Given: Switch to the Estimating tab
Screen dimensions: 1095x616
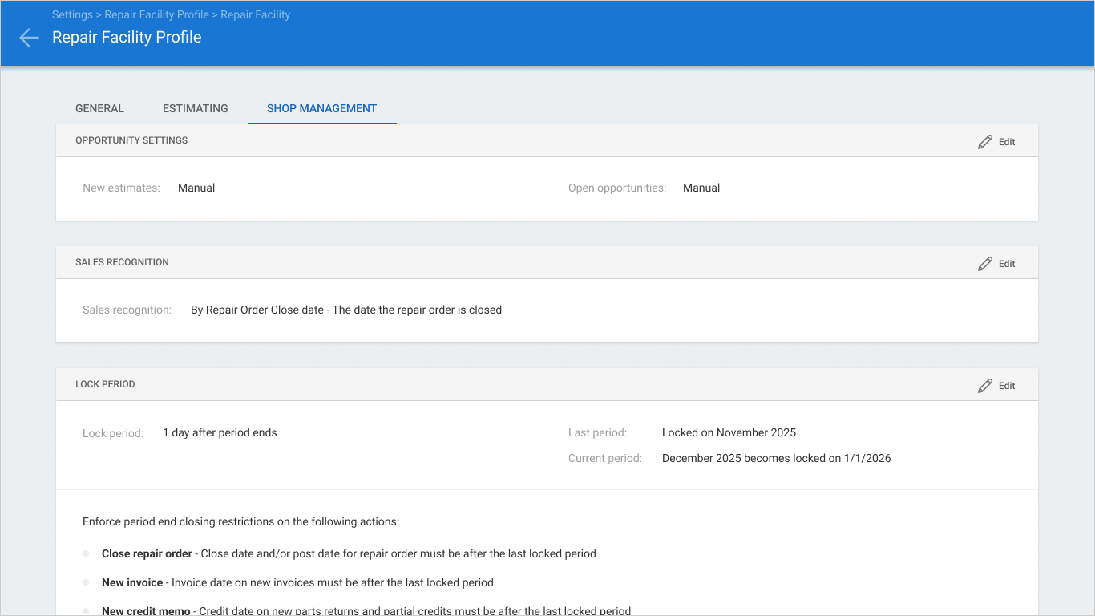Looking at the screenshot, I should [x=196, y=108].
